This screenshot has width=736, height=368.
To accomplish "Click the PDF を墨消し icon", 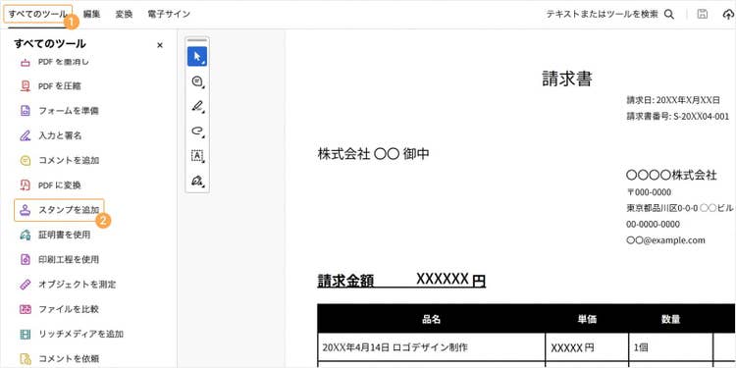I will [26, 62].
